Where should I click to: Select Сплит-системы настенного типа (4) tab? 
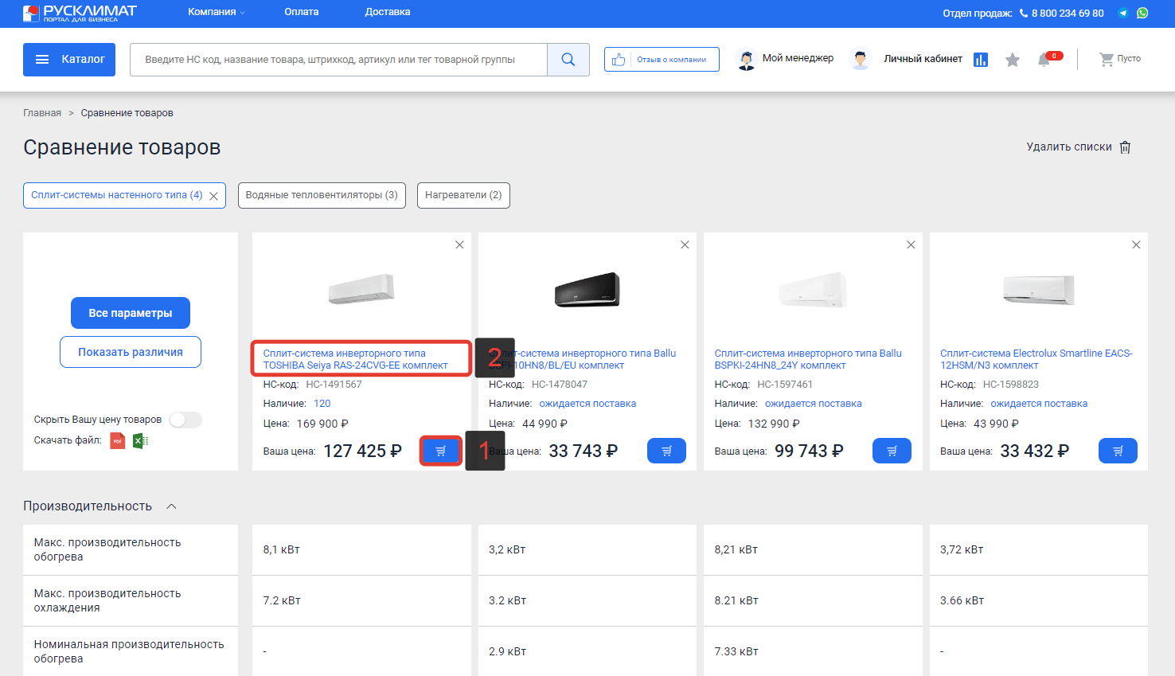(x=117, y=195)
